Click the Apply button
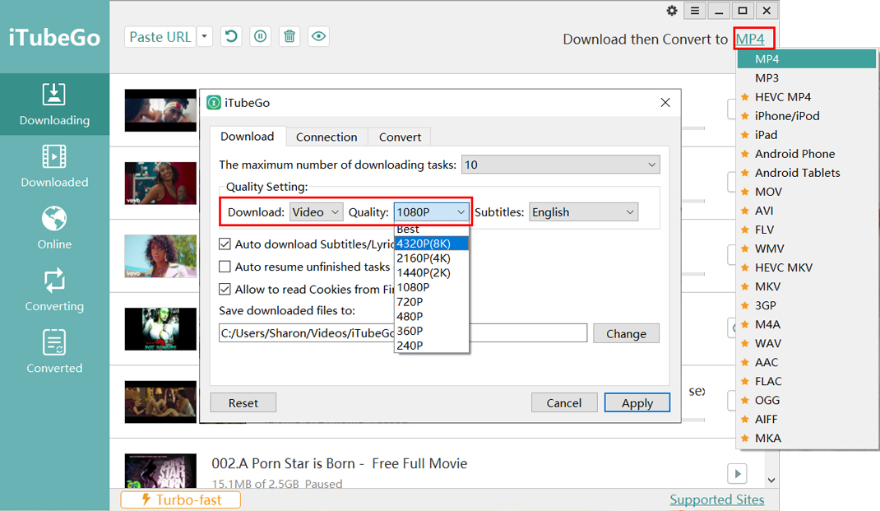The height and width of the screenshot is (511, 880). (637, 402)
